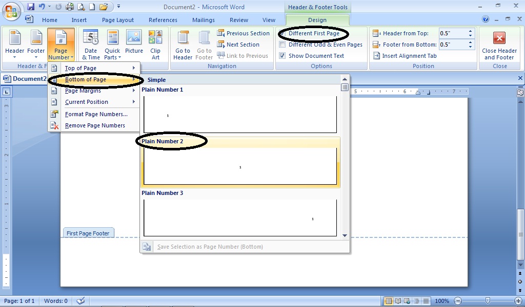Switch to Full Screen Reading view

[398, 301]
